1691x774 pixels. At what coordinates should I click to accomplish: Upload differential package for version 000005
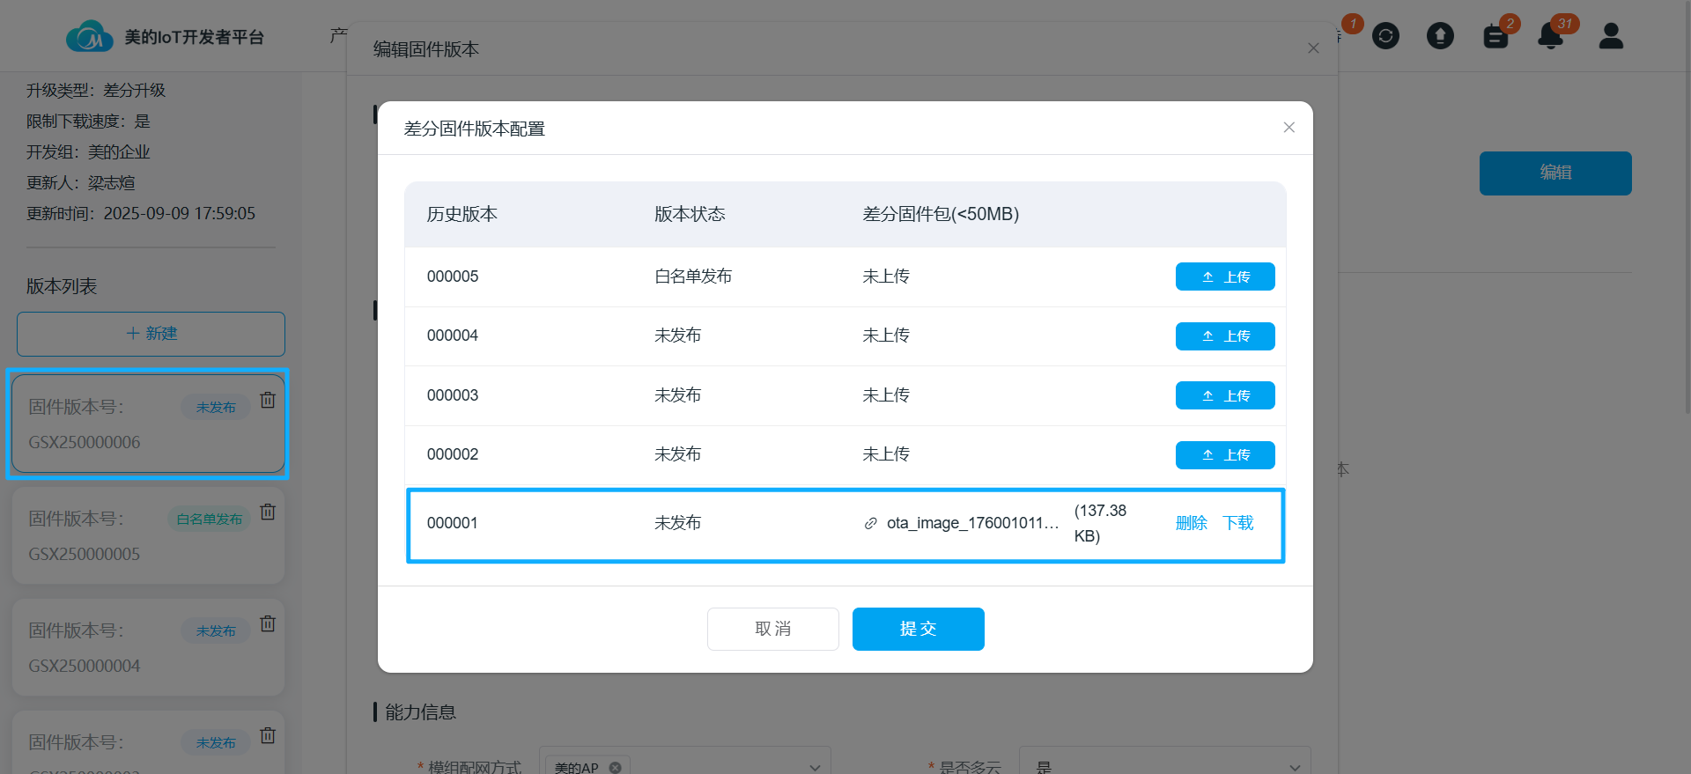point(1224,276)
